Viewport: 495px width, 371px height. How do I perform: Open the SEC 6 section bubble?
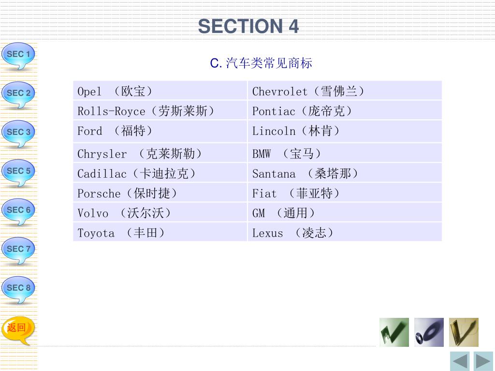[x=18, y=212]
